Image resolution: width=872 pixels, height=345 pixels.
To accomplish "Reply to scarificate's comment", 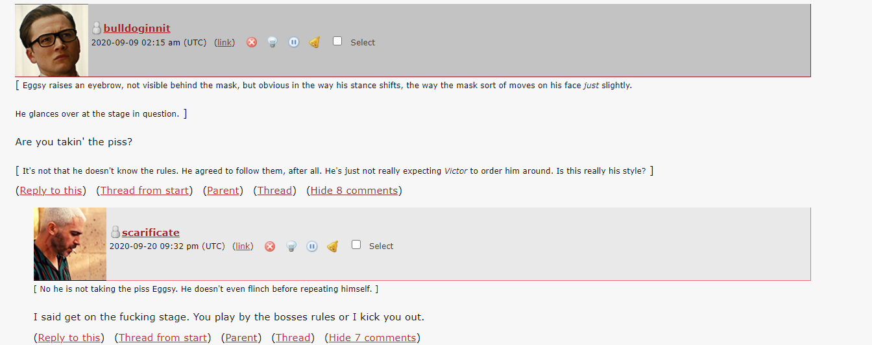I will pos(69,337).
